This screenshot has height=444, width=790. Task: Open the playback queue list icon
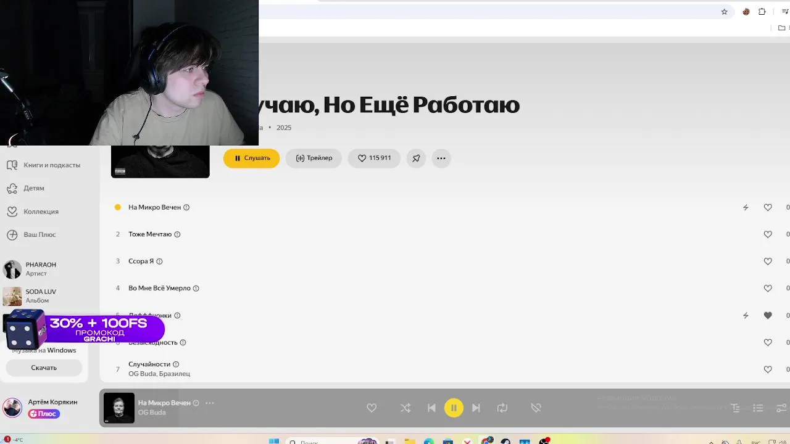758,408
